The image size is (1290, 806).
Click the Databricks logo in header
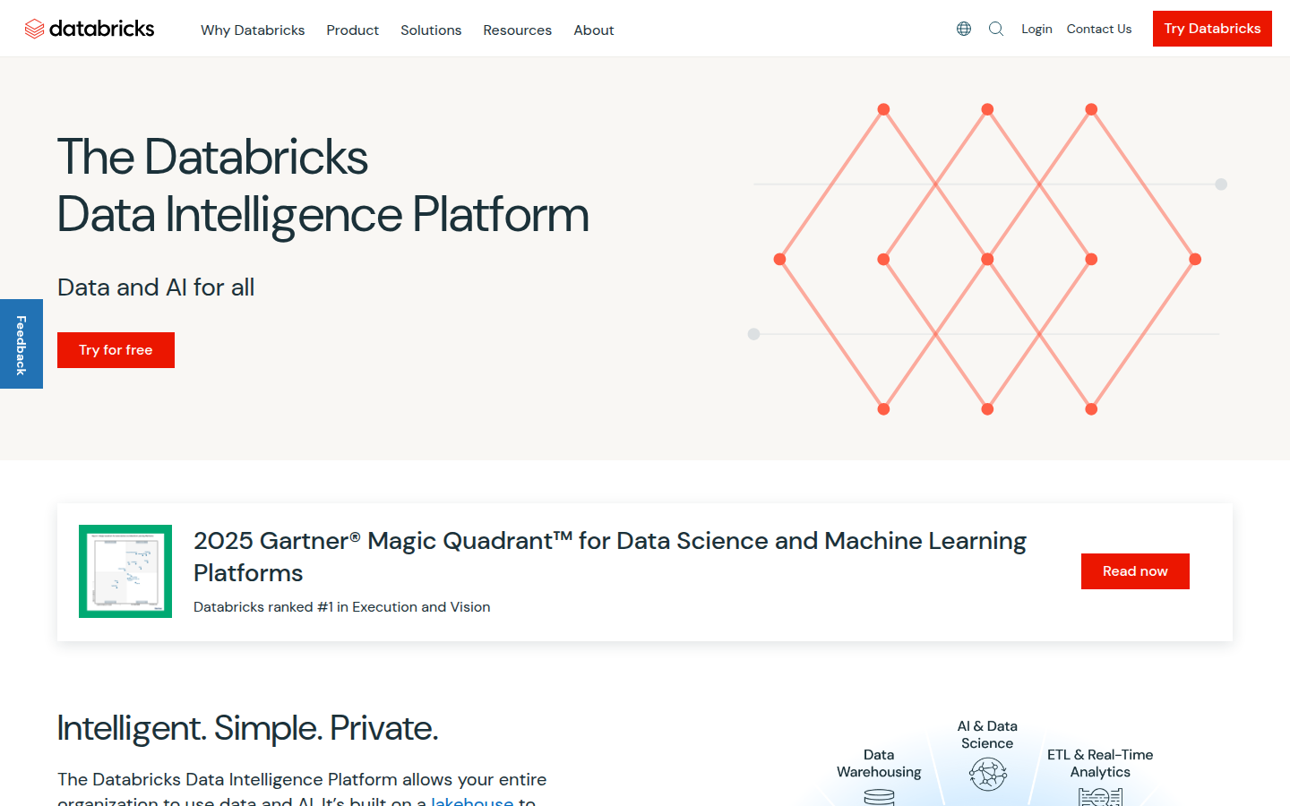coord(90,29)
